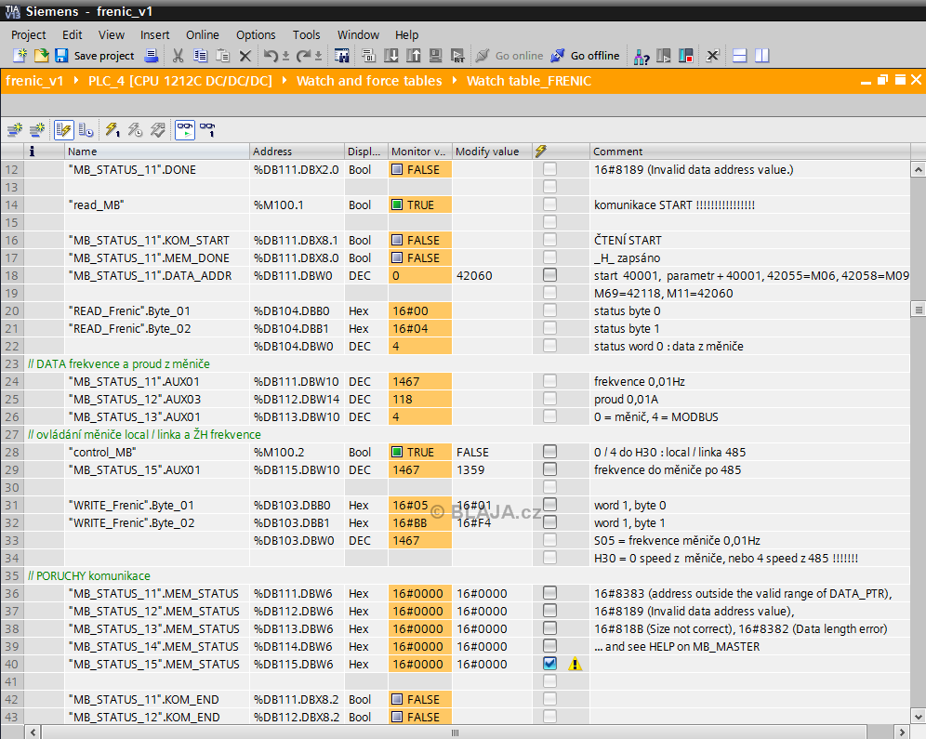Click the warning icon in row 40
The width and height of the screenshot is (926, 739).
tap(575, 664)
